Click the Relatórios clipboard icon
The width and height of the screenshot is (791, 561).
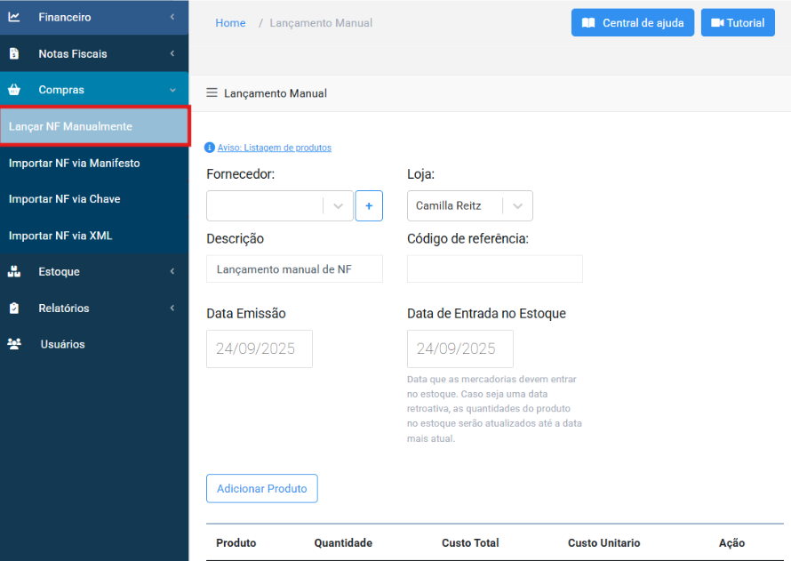14,309
